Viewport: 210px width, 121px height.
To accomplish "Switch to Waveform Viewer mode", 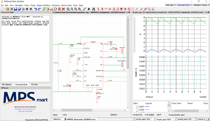I will pyautogui.click(x=200, y=5).
